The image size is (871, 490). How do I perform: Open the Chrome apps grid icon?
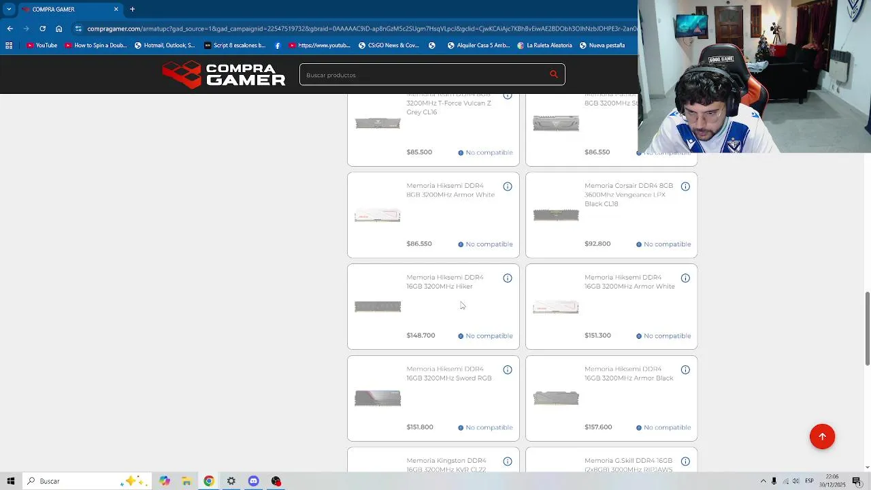(9, 46)
